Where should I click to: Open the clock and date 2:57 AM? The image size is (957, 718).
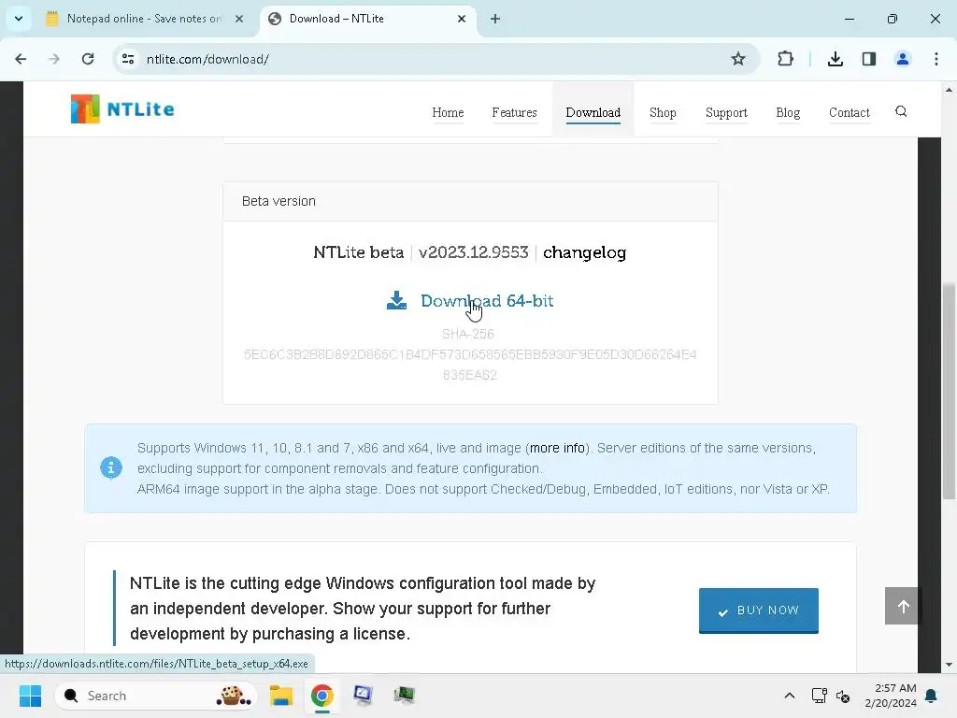coord(891,696)
